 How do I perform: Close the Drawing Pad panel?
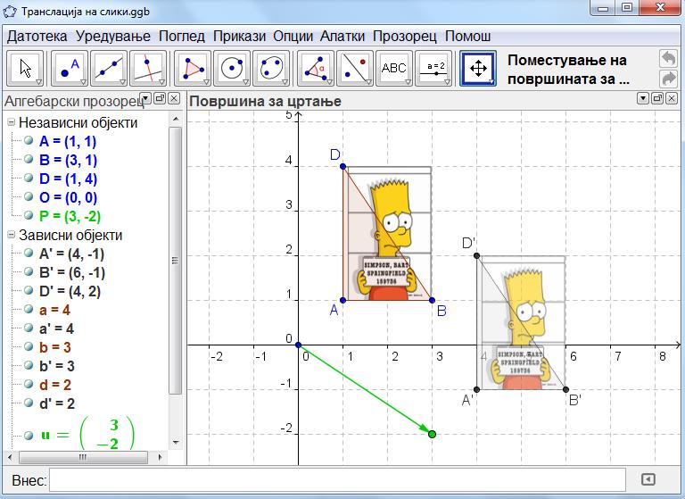tap(672, 98)
